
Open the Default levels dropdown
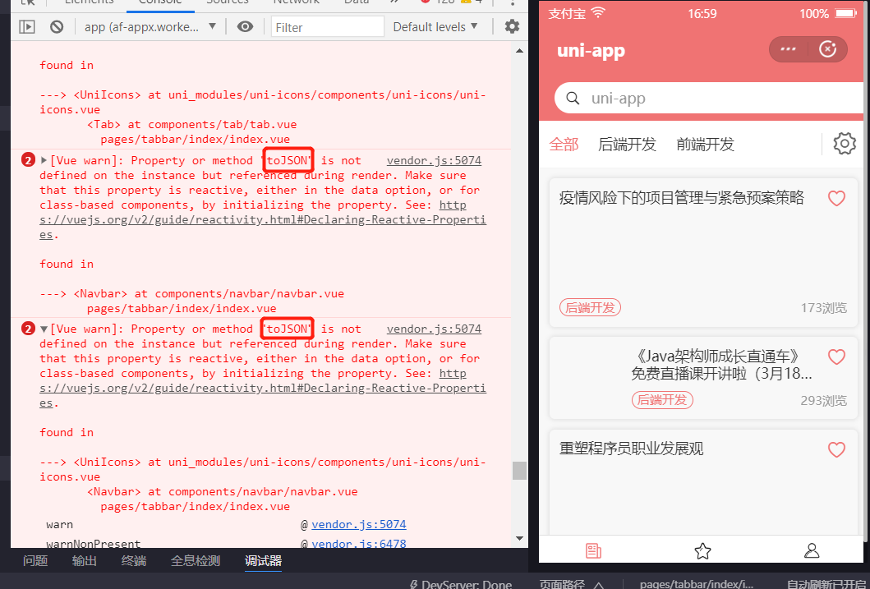(x=435, y=26)
